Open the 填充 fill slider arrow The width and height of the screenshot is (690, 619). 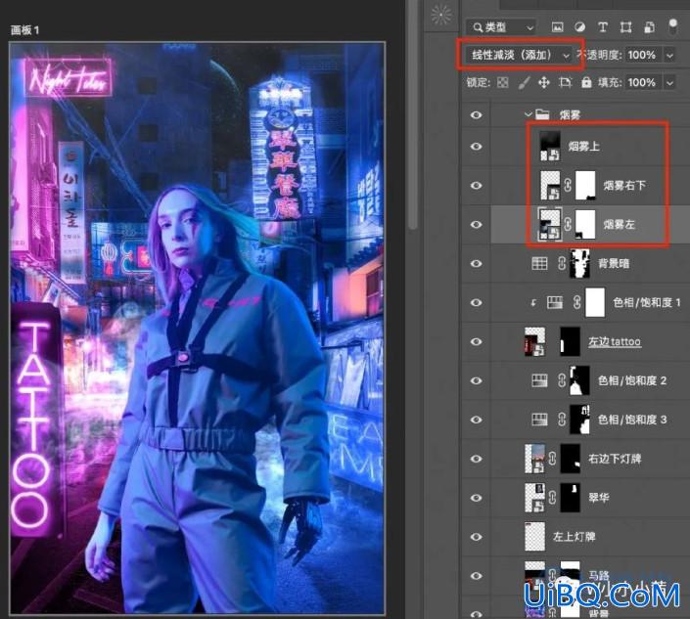669,82
